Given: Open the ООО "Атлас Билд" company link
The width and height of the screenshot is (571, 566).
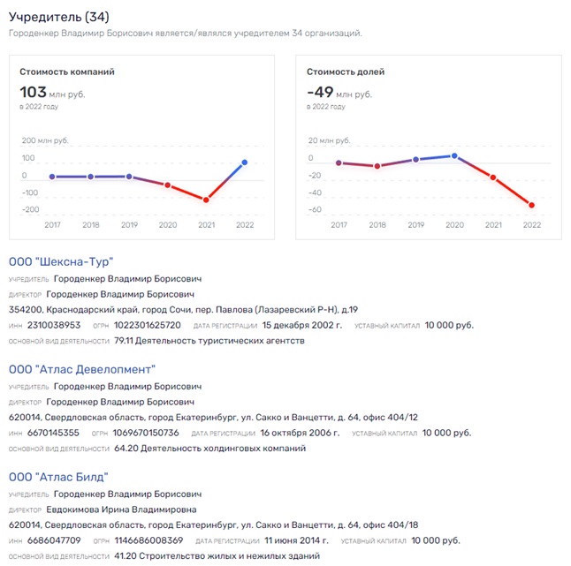Looking at the screenshot, I should click(58, 477).
